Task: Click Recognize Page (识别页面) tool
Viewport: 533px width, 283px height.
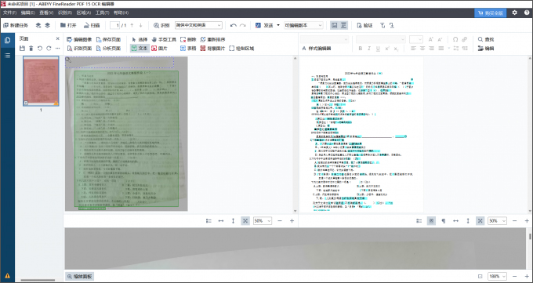Action: click(79, 49)
